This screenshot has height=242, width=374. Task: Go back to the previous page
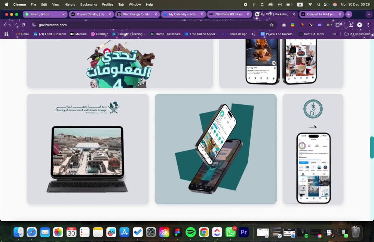point(6,25)
